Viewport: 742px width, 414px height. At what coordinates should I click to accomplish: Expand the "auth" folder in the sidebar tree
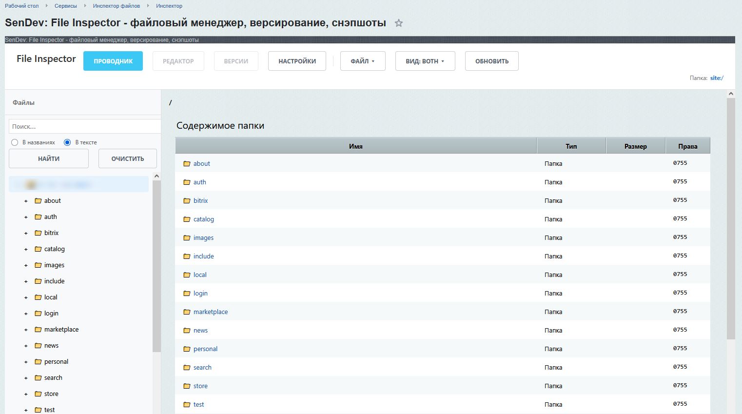coord(25,217)
